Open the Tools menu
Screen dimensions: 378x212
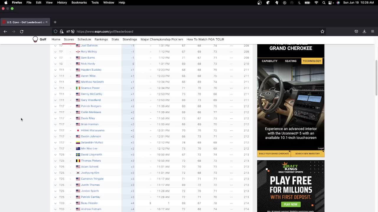click(x=95, y=2)
